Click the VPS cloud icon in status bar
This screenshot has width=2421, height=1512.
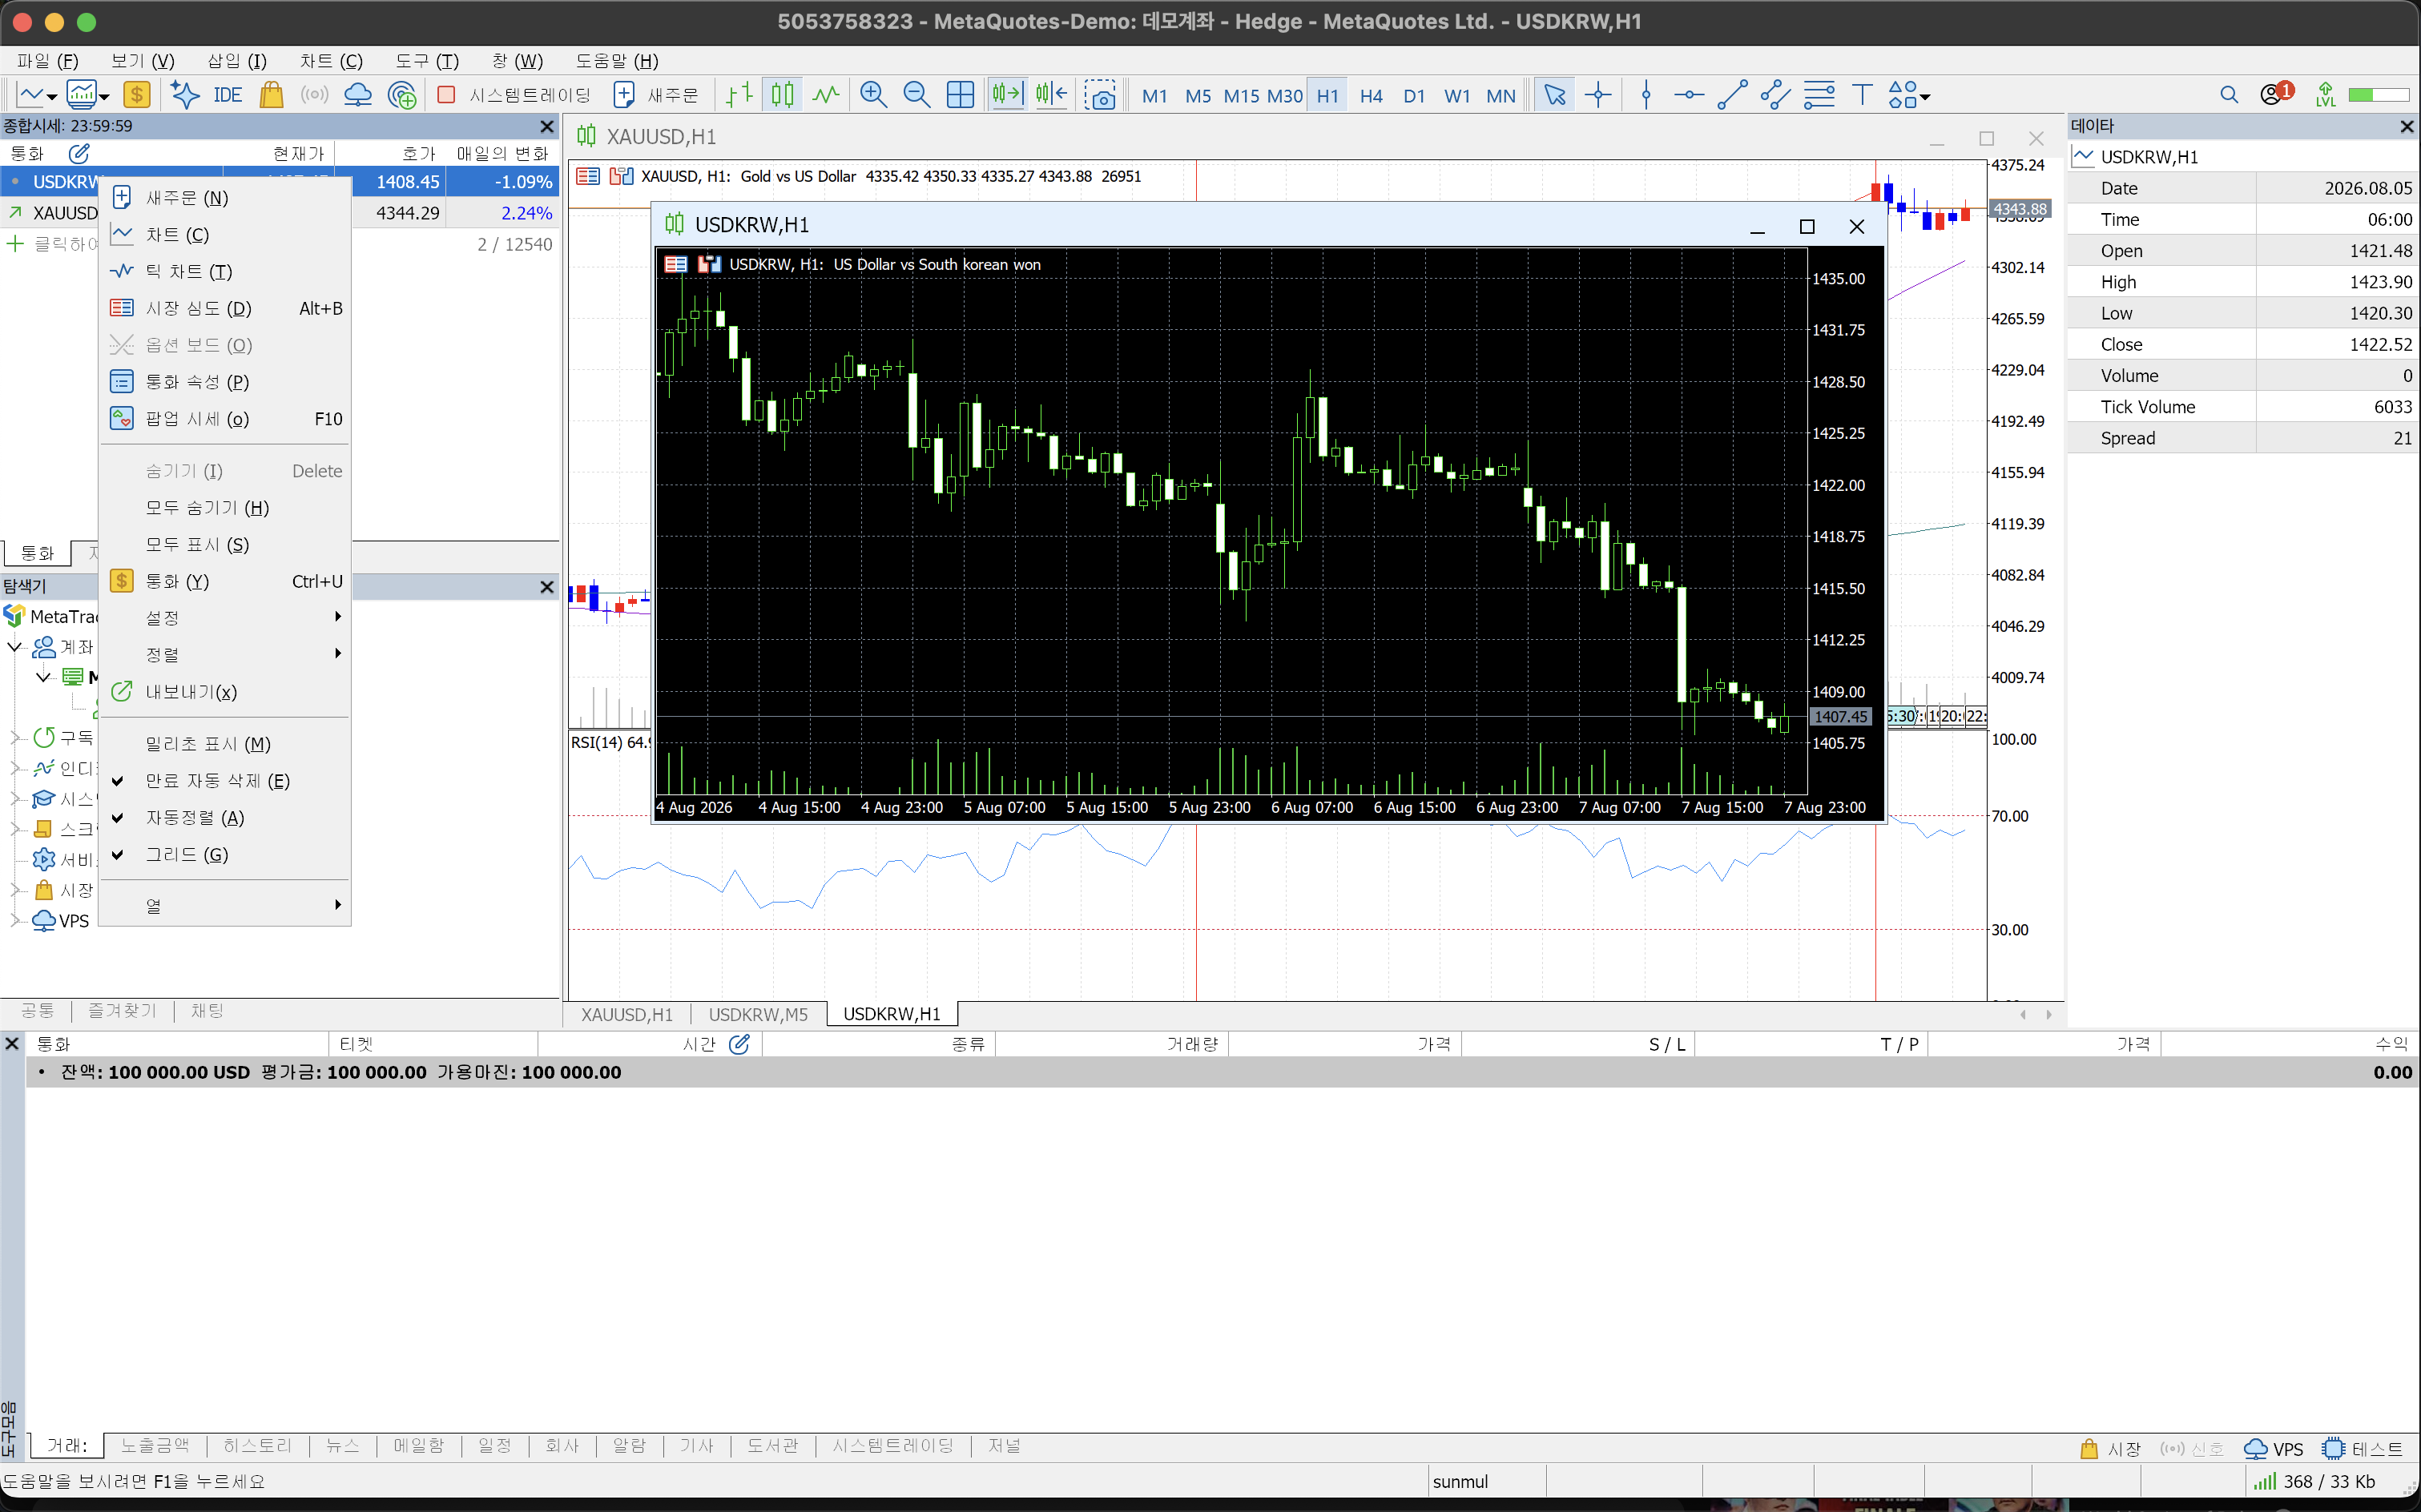tap(2256, 1449)
